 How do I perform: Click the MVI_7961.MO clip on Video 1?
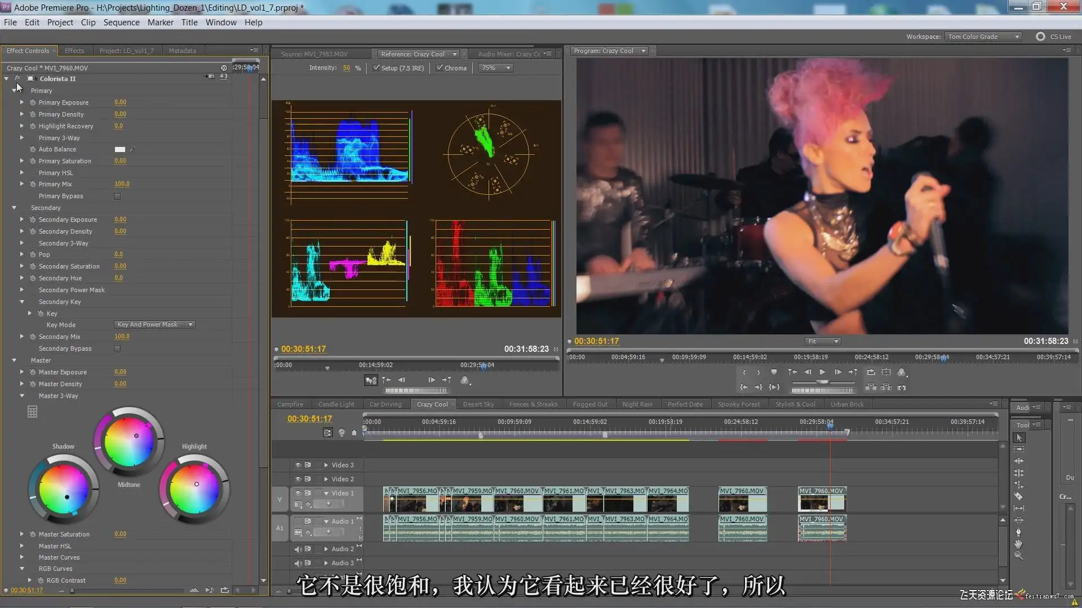[564, 499]
